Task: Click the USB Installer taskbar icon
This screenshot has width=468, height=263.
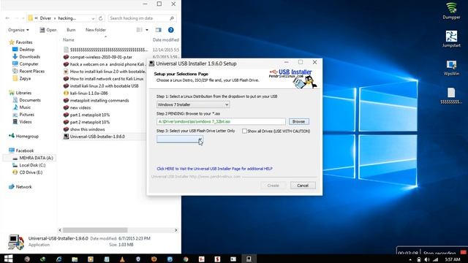Action: [x=249, y=259]
